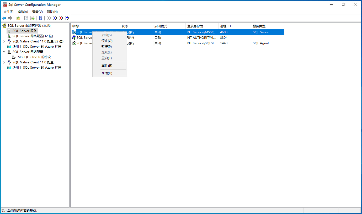This screenshot has height=214, width=362.
Task: Click the start service play icon
Action: coord(49,18)
